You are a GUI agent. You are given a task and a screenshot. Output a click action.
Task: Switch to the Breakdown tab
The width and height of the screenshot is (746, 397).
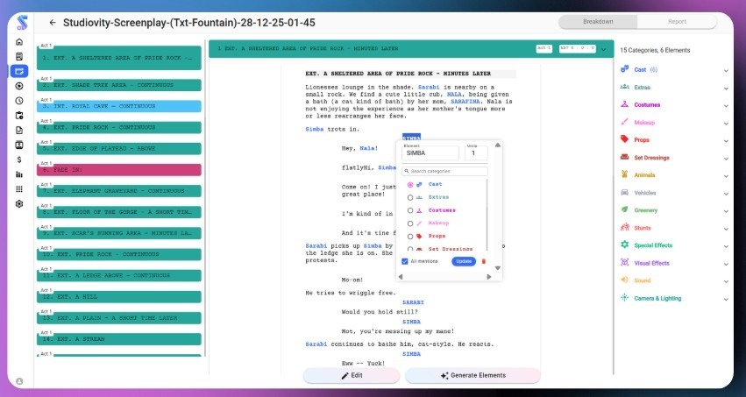[x=598, y=21]
